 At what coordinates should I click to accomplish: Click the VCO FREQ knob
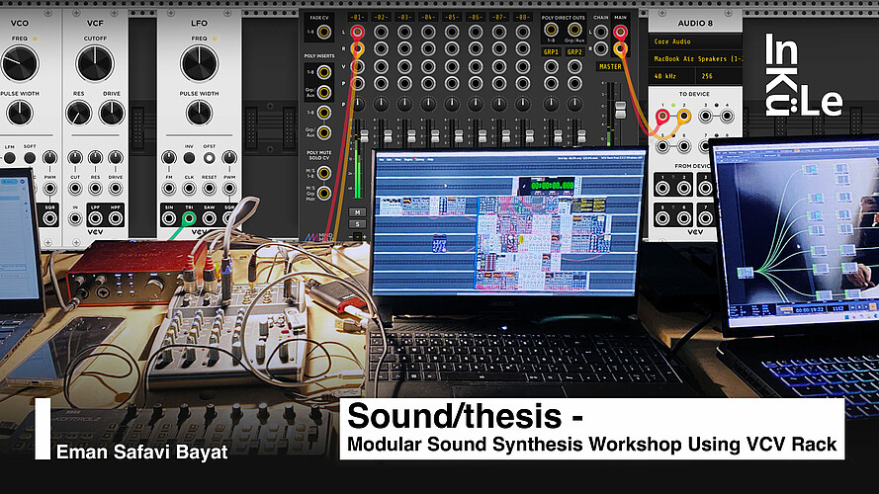coord(20,62)
